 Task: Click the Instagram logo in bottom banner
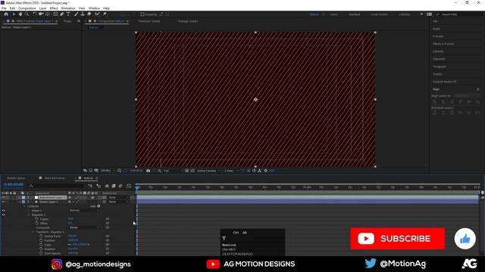tap(57, 264)
